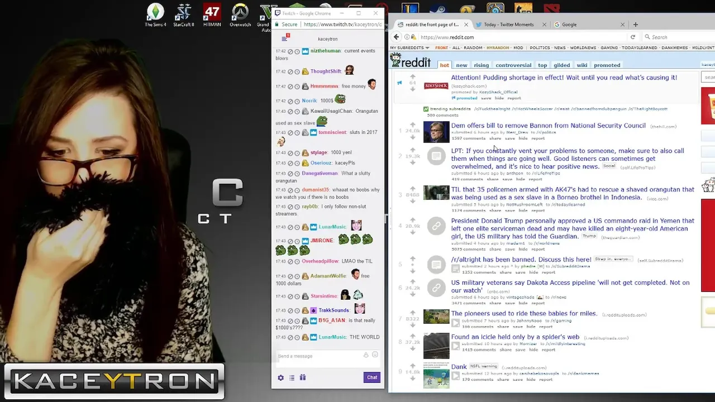Ban user Norrik in Twitch chat

click(x=290, y=100)
